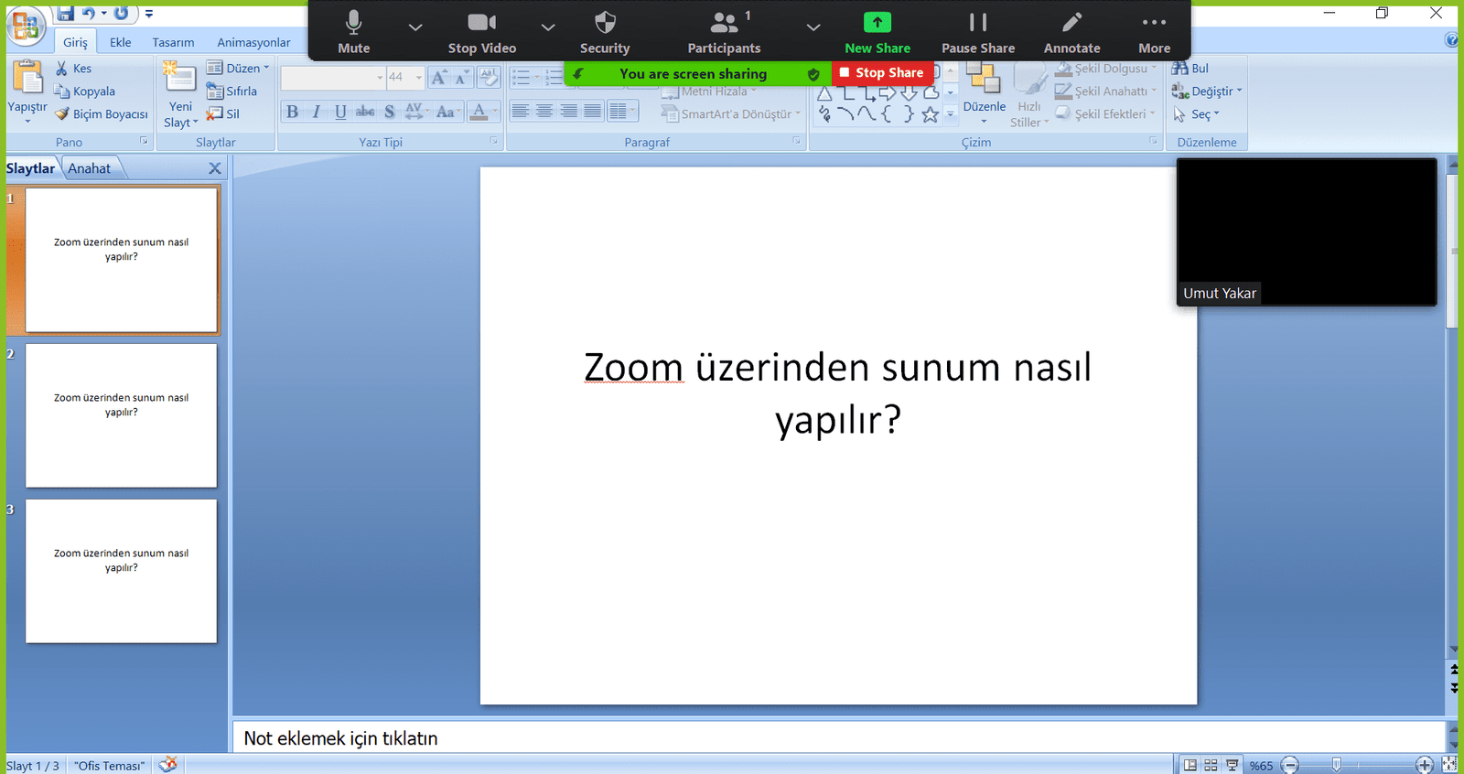Image resolution: width=1464 pixels, height=774 pixels.
Task: Click the Yapıştır paste button
Action: click(x=27, y=91)
